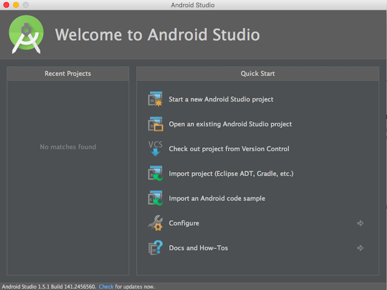The height and width of the screenshot is (290, 387).
Task: Click the Recent Projects panel header
Action: pyautogui.click(x=68, y=74)
